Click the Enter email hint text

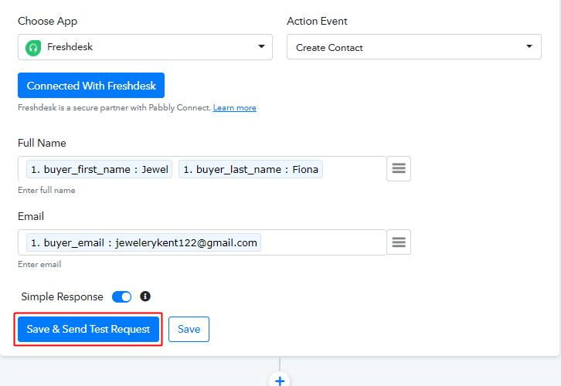[39, 264]
